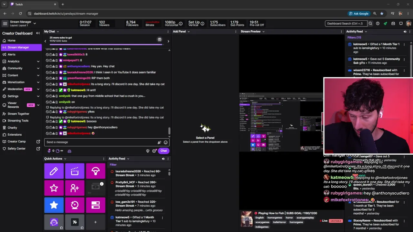Viewport: 413px width, 232px height.
Task: Open the inbox notifications icon
Action: click(393, 23)
